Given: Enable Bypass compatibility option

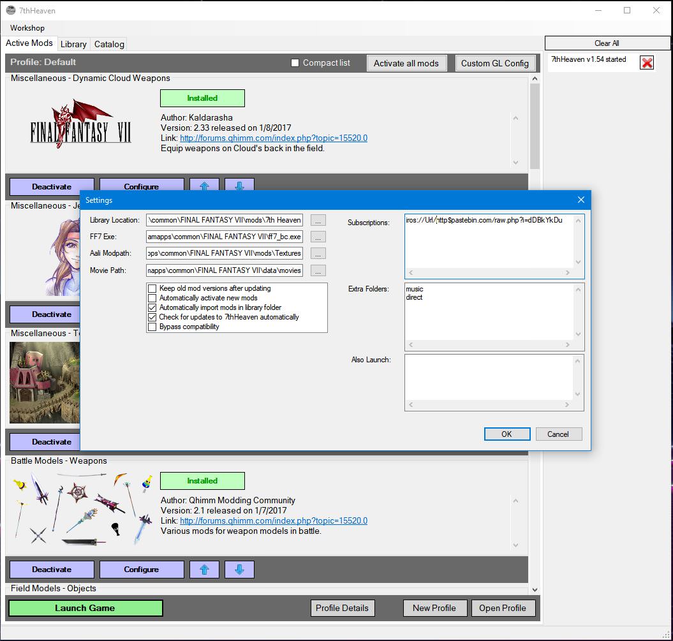Looking at the screenshot, I should [152, 327].
